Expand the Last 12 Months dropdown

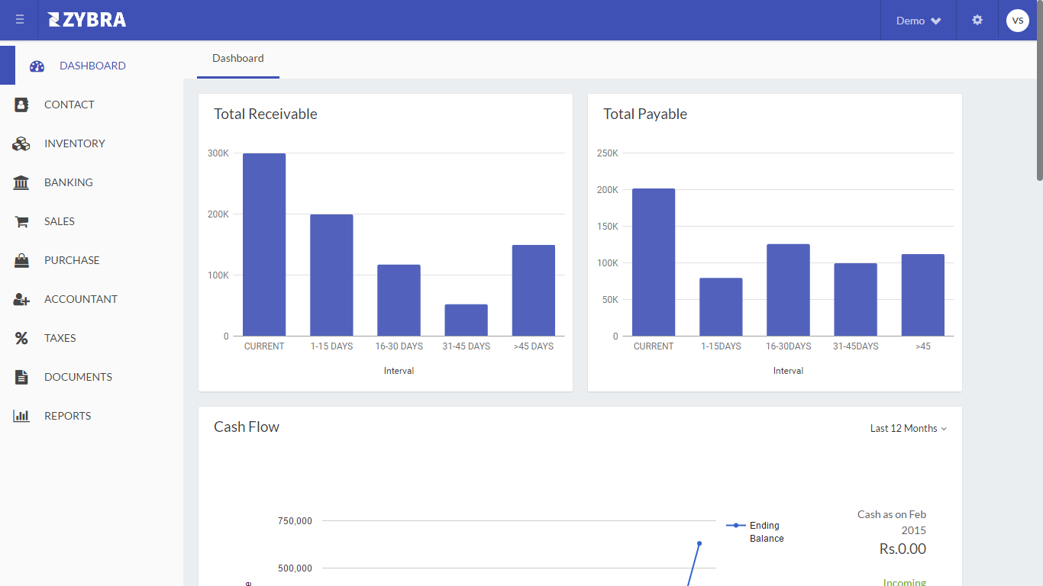click(x=909, y=429)
